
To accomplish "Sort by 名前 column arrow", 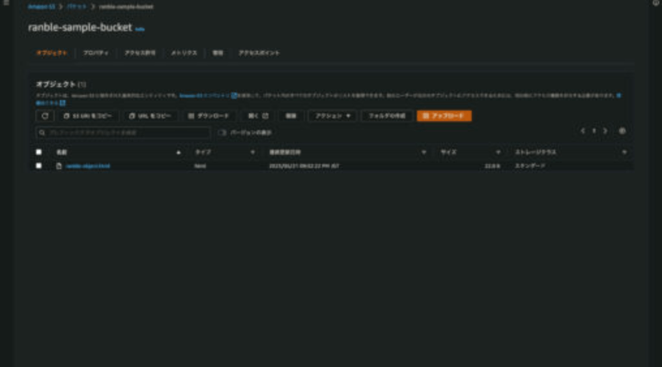I will coord(178,152).
